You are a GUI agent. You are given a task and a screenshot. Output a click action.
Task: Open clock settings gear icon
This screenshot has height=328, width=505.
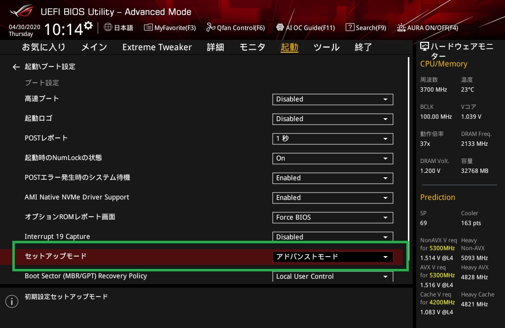(x=88, y=25)
